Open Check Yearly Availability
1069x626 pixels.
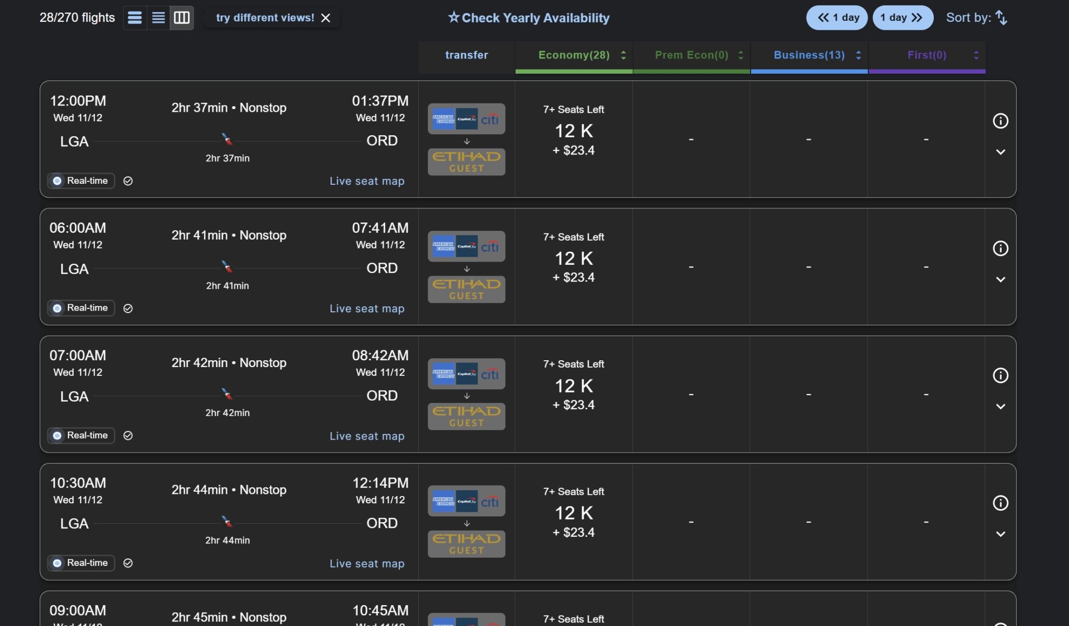tap(528, 18)
